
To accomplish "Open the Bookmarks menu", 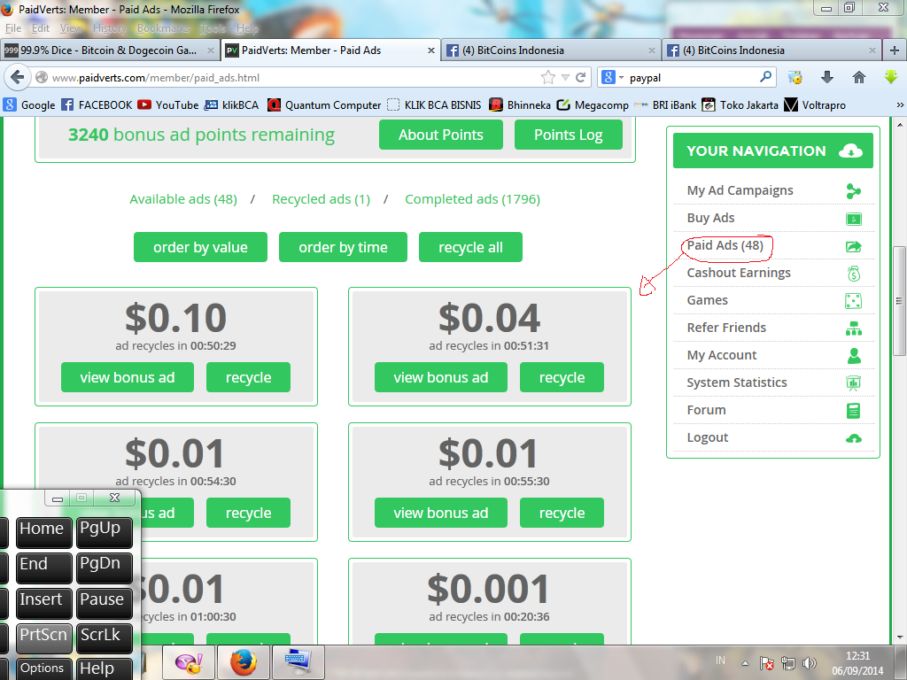I will [163, 28].
